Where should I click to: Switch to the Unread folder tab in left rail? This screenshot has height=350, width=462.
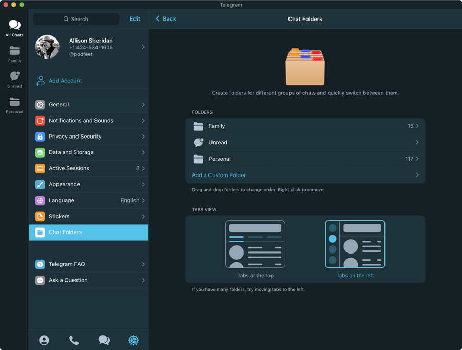click(x=14, y=80)
